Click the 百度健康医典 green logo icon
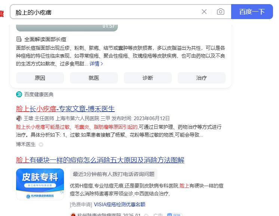This screenshot has height=216, width=279. (x=19, y=94)
